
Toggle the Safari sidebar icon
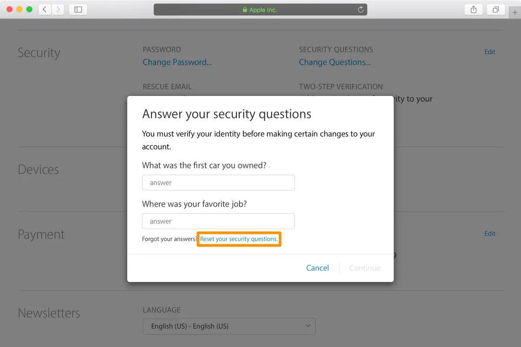tap(78, 10)
